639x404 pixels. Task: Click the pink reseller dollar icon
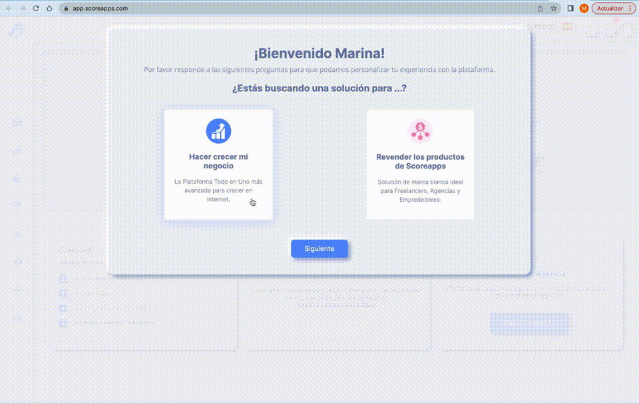420,131
